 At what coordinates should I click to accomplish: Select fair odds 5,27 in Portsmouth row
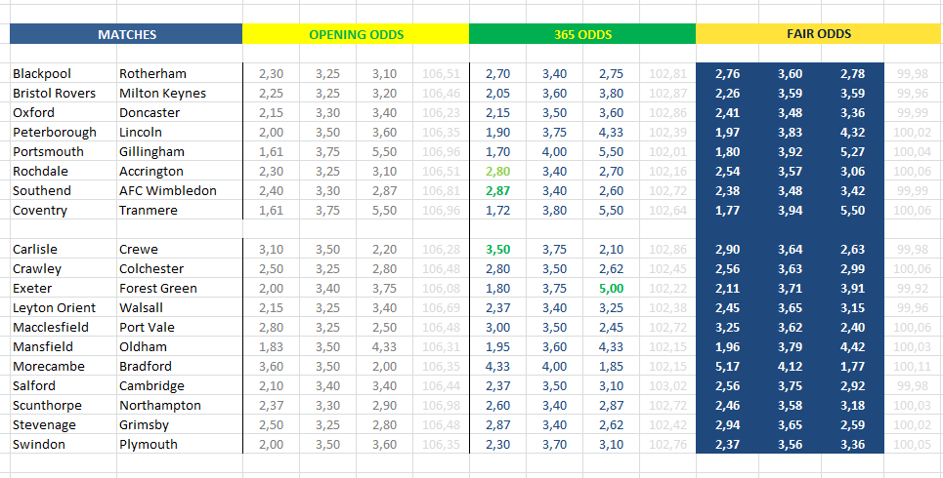[853, 152]
